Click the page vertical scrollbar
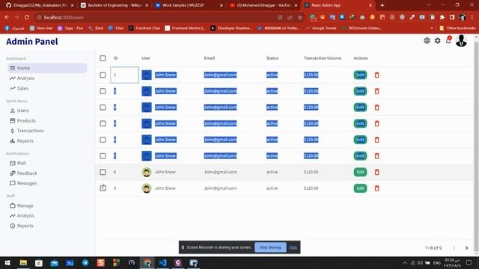Screen dimensions: 479x269 tap(476, 146)
